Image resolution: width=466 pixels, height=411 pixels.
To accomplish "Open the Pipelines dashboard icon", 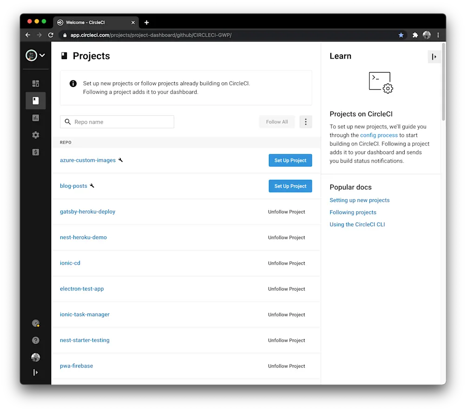I will click(35, 83).
